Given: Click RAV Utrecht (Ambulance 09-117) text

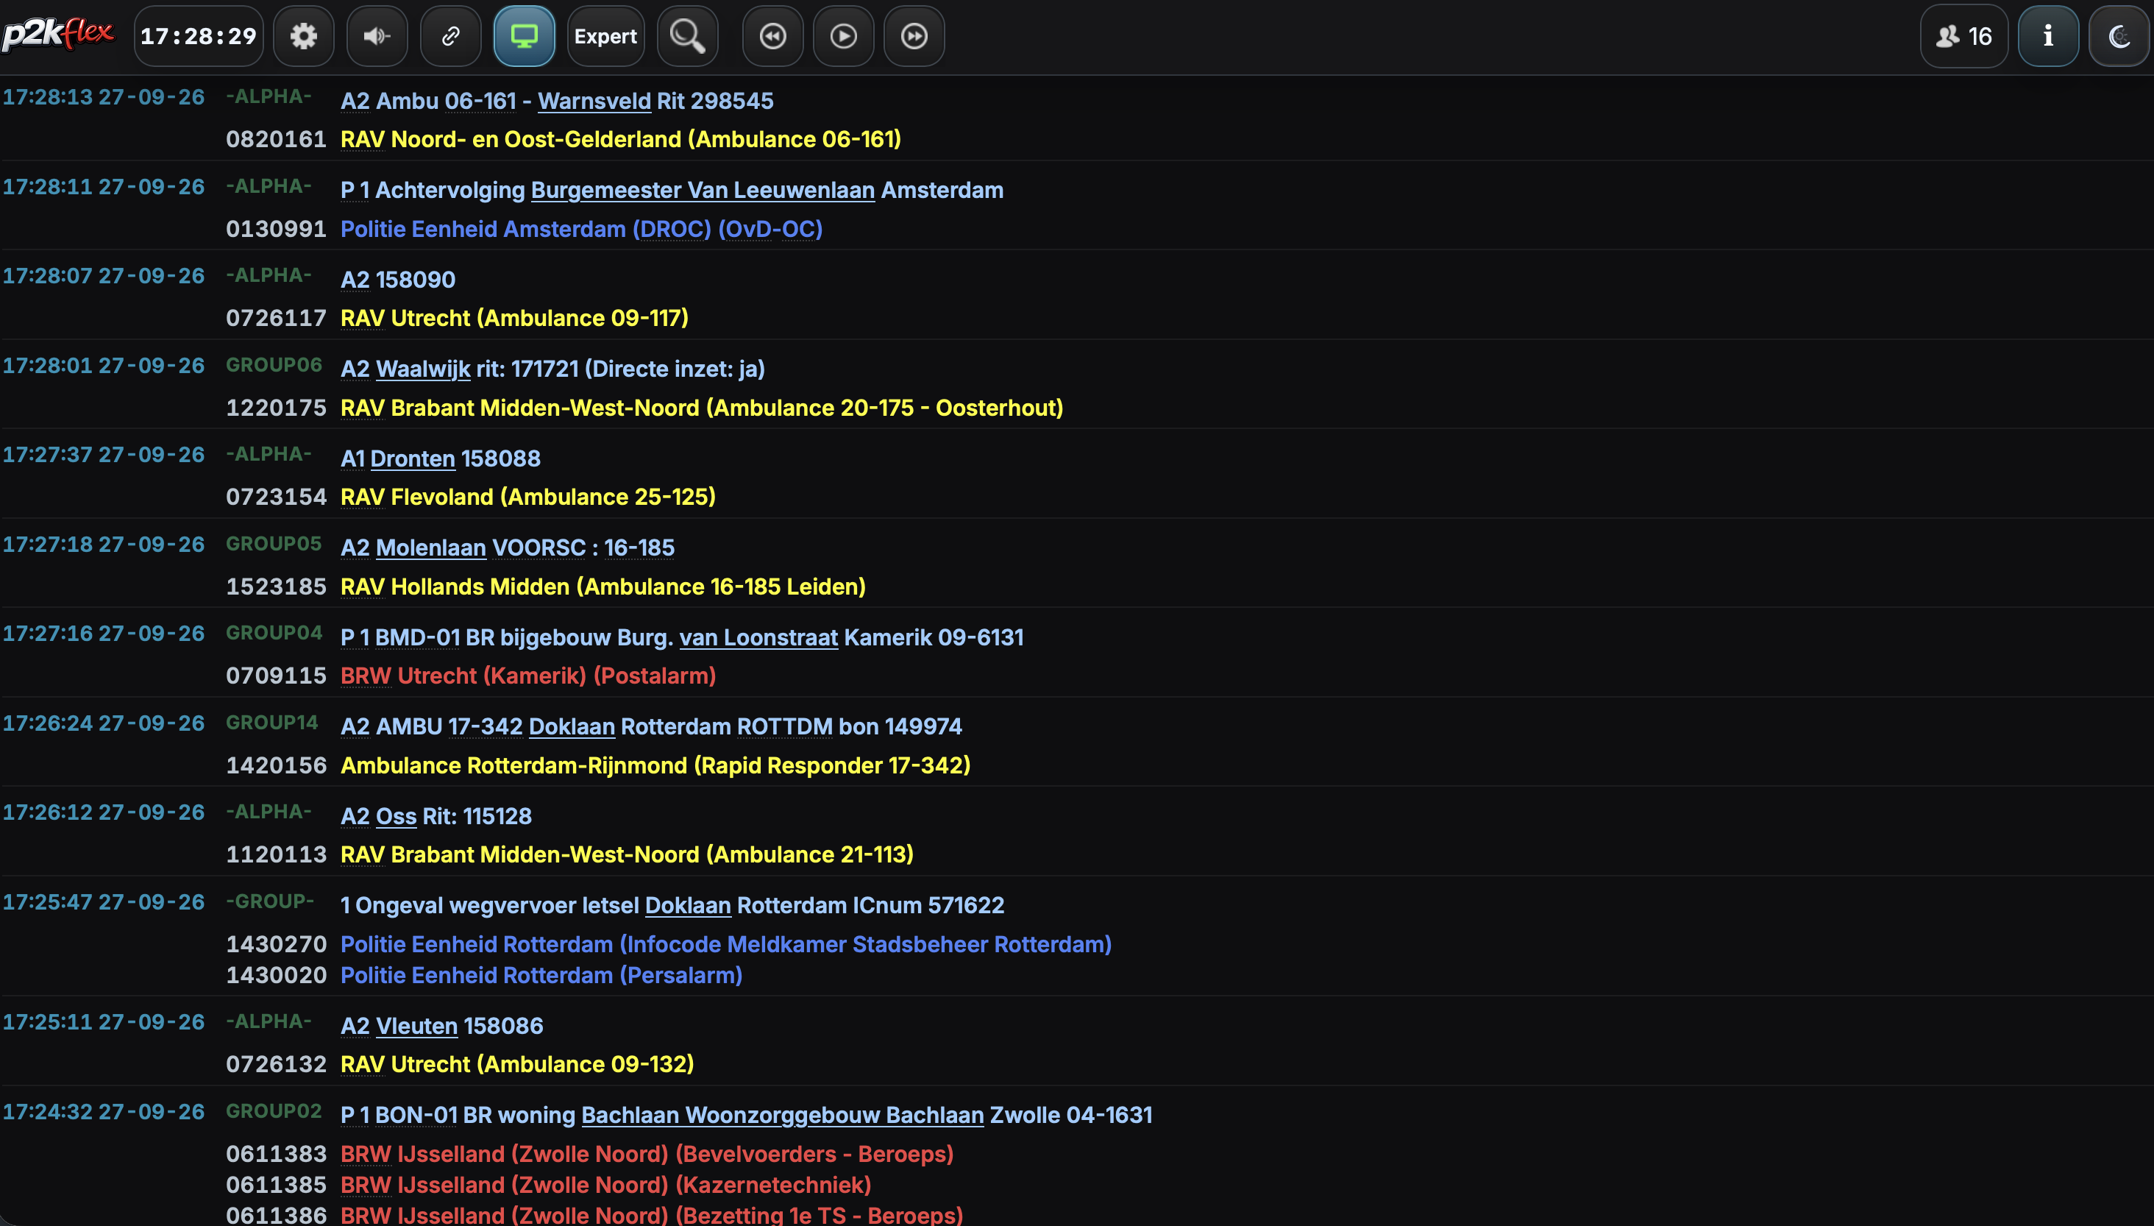Looking at the screenshot, I should coord(514,319).
